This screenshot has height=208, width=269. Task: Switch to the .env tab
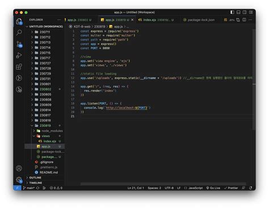(x=229, y=20)
